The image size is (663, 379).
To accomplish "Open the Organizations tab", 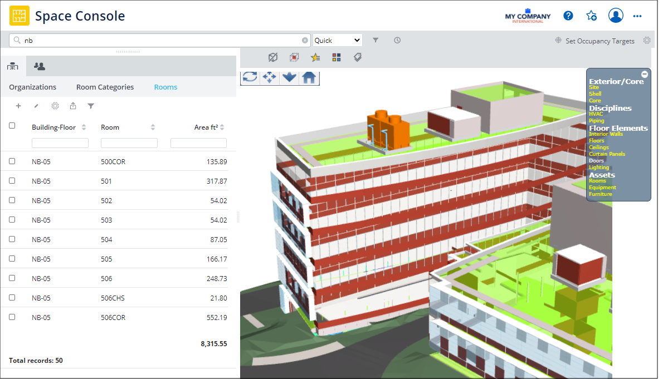I will point(32,87).
